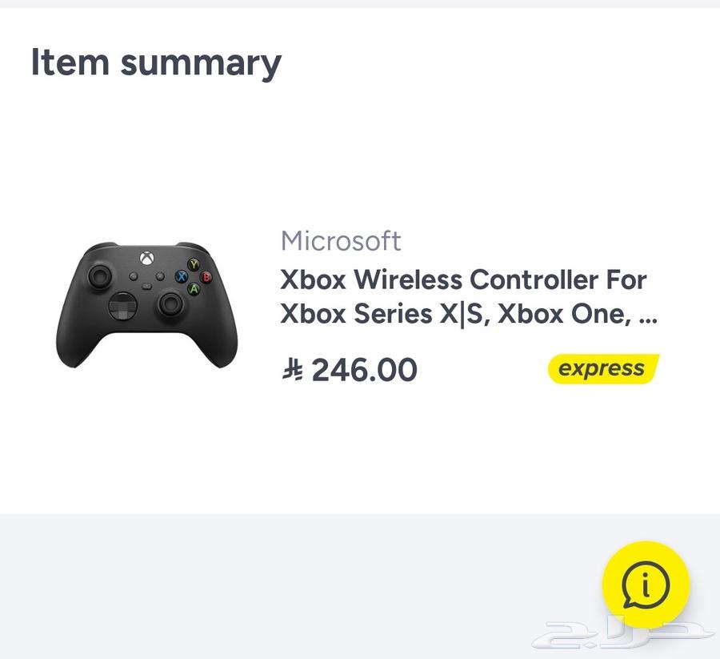Expand the Item summary section
The width and height of the screenshot is (720, 659).
click(x=155, y=62)
